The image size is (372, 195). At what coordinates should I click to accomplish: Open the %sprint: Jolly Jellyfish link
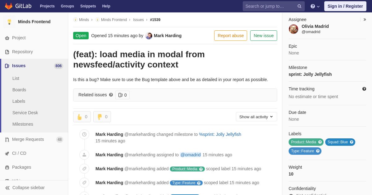(x=220, y=134)
